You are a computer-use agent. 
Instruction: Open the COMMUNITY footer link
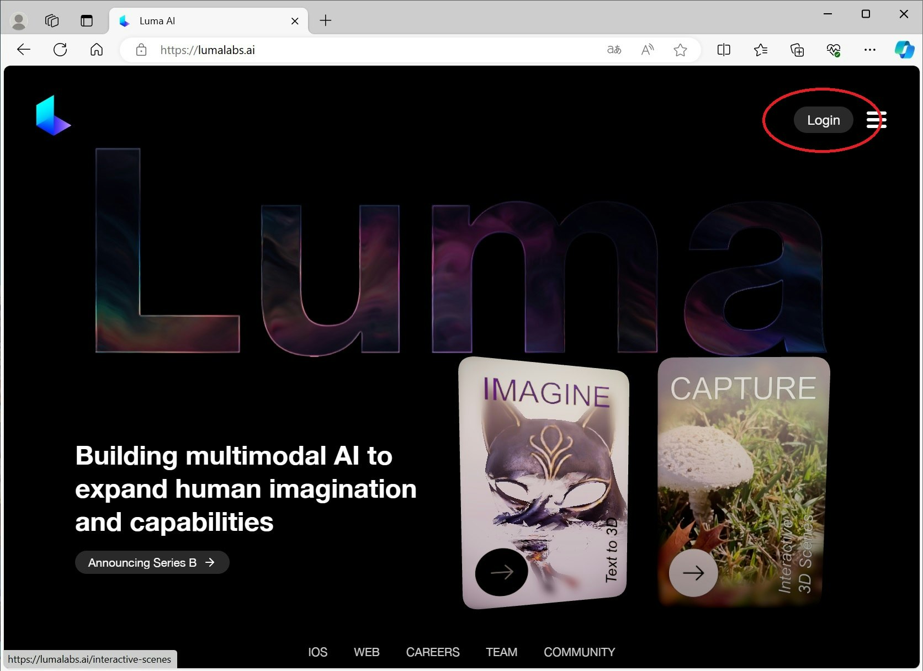click(579, 652)
